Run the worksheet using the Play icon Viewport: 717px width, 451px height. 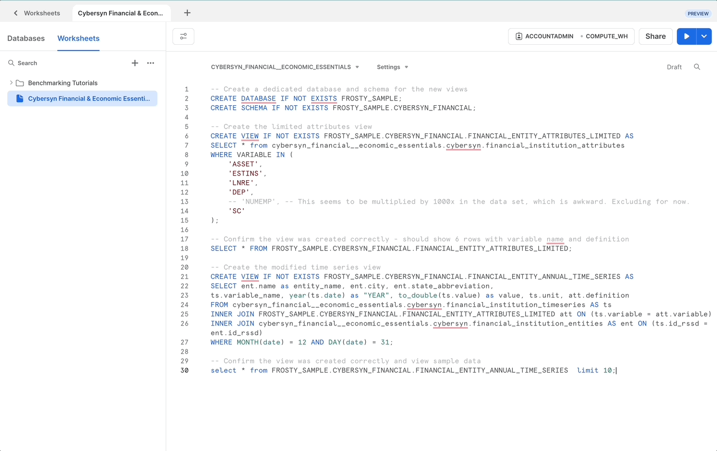click(687, 36)
